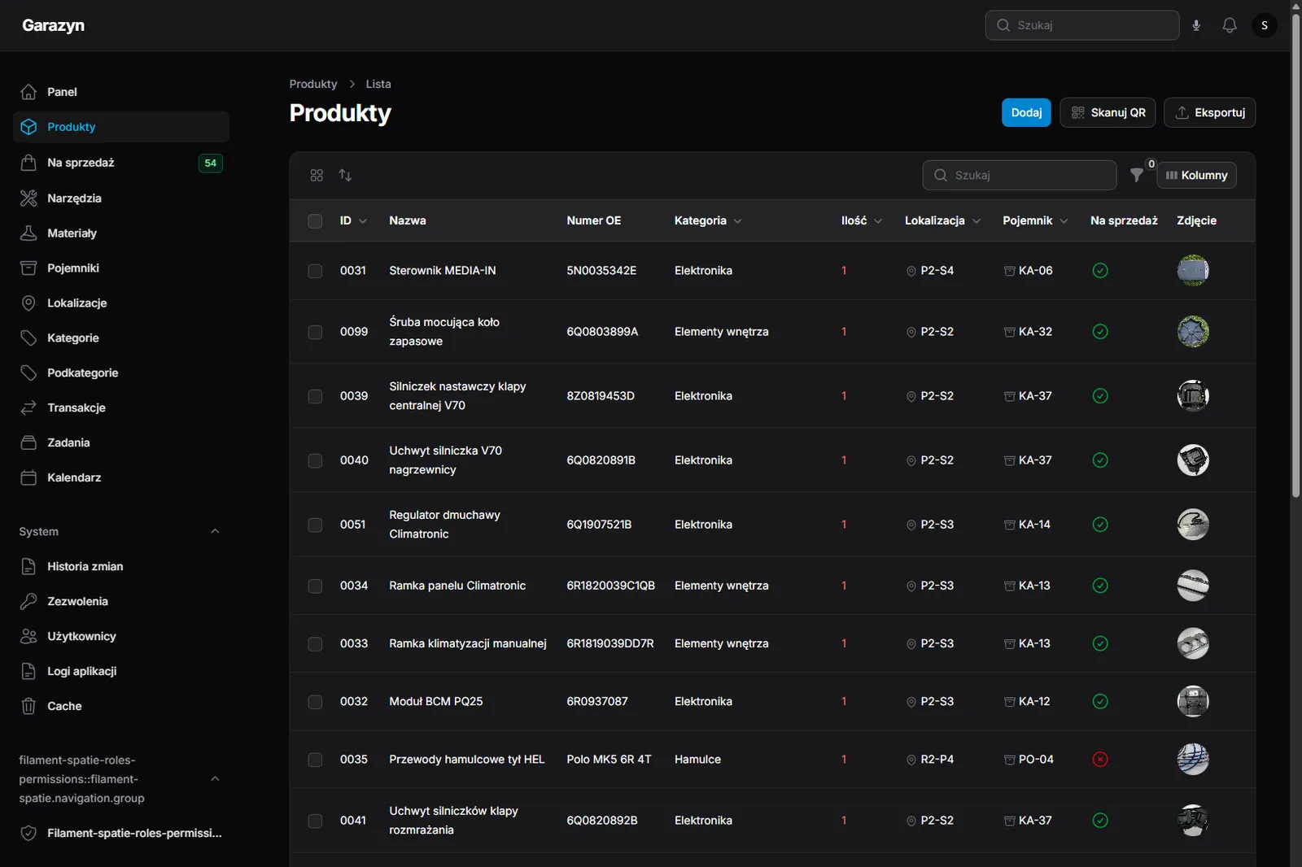
Task: Click the Użytkownicy users icon
Action: coord(28,637)
